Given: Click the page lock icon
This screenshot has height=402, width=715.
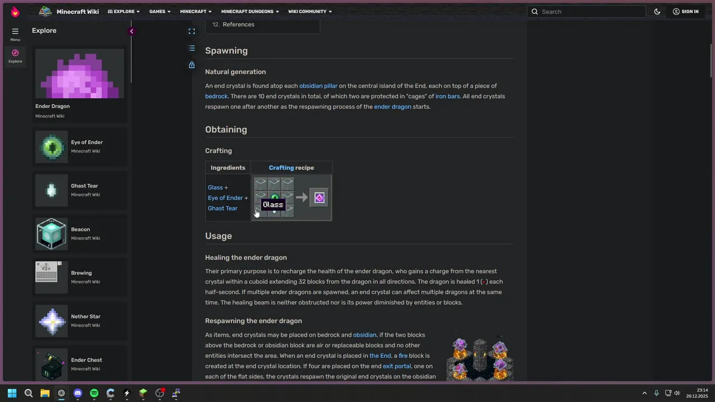Looking at the screenshot, I should tap(192, 65).
